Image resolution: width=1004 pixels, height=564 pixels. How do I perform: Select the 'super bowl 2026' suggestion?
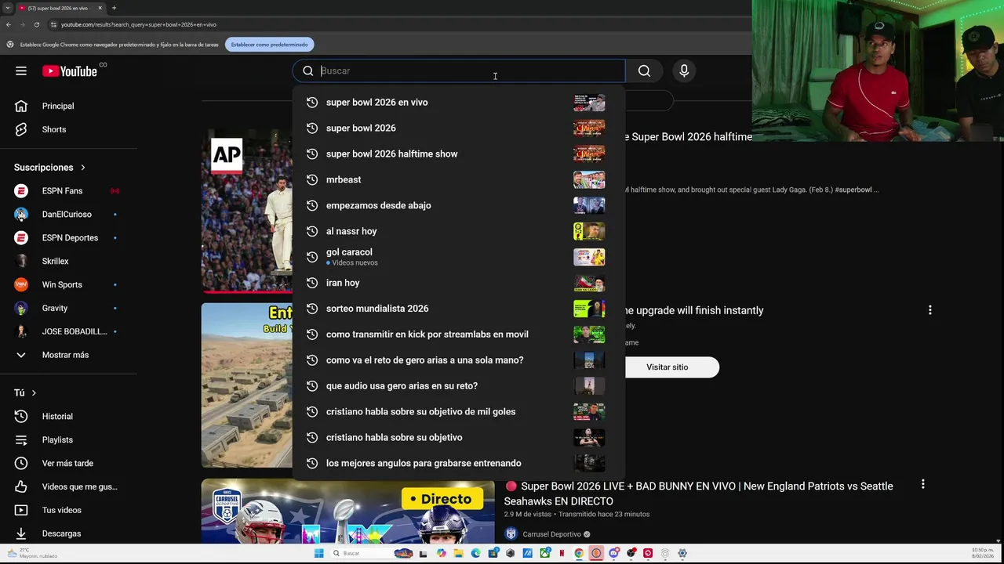click(x=459, y=128)
